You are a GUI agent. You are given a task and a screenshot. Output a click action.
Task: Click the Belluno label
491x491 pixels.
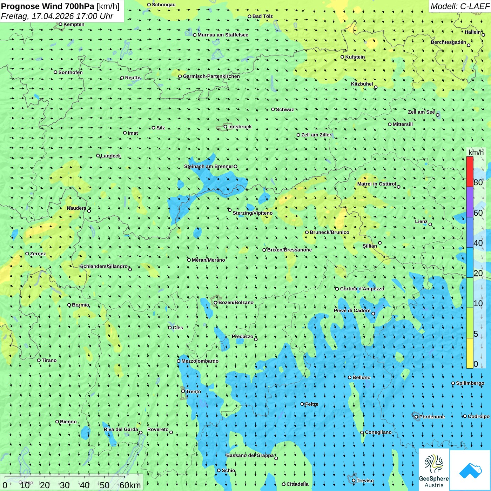pos(361,377)
